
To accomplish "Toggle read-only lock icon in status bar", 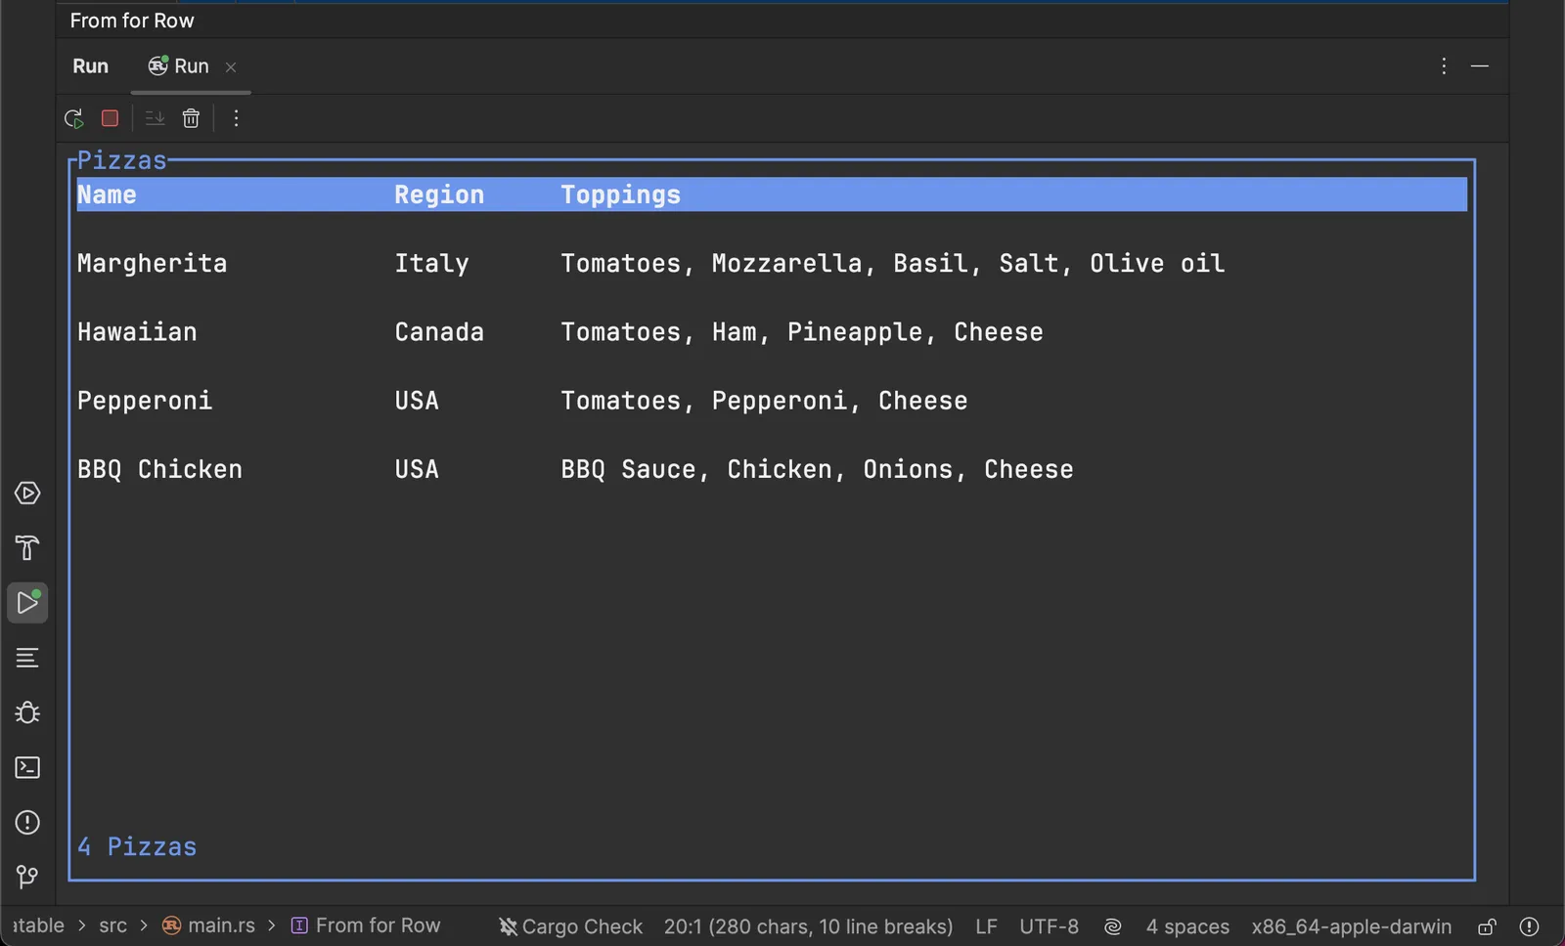I will point(1487,926).
